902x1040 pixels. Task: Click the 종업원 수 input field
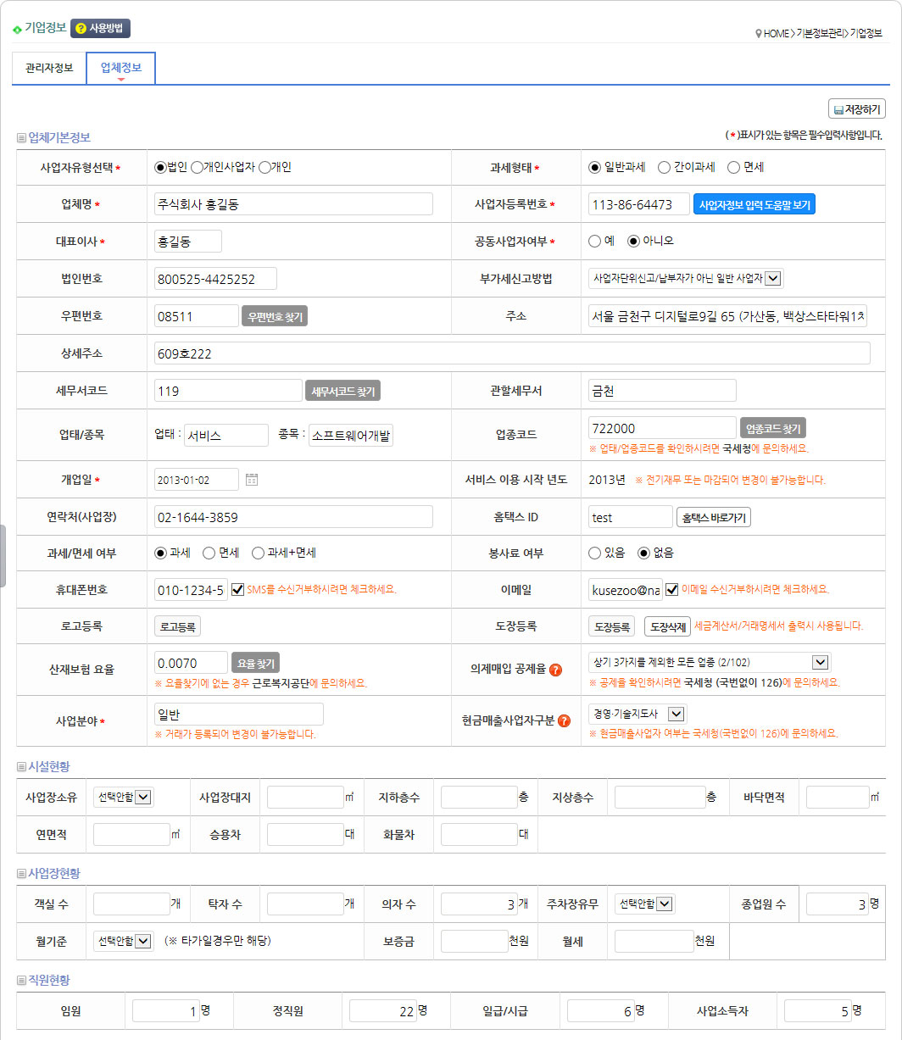pyautogui.click(x=838, y=904)
